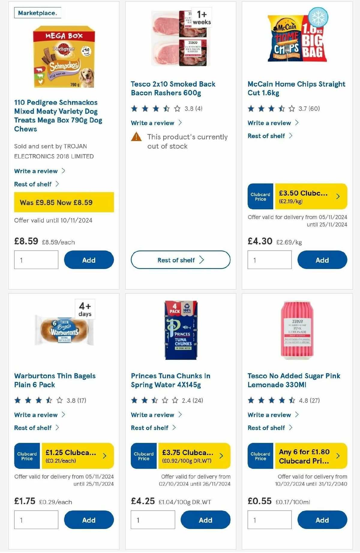The width and height of the screenshot is (360, 553).
Task: Click the Was £9.85 Now £8.59 offer banner
Action: click(64, 202)
